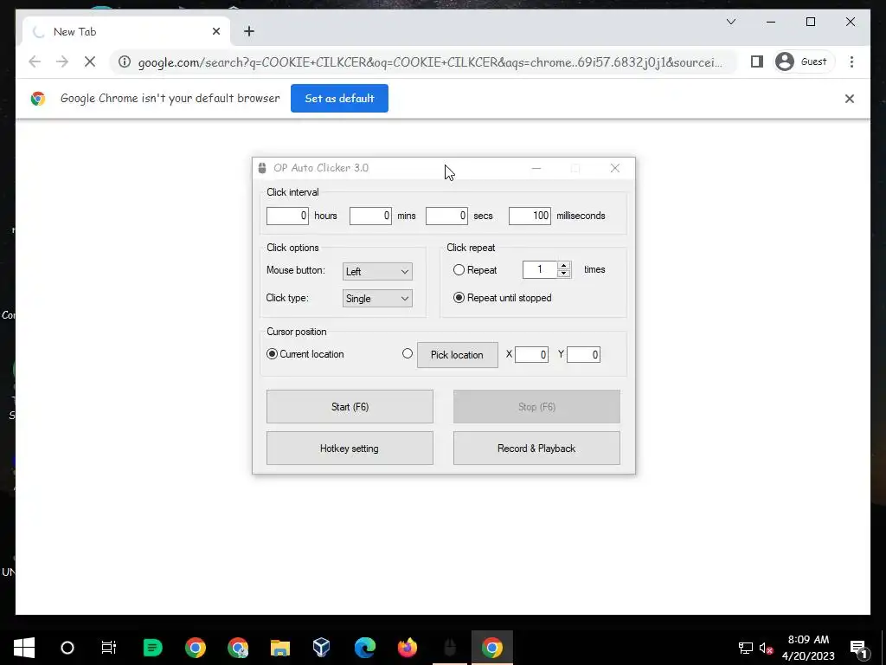Click Set as default in Chrome
The image size is (886, 665).
(339, 99)
